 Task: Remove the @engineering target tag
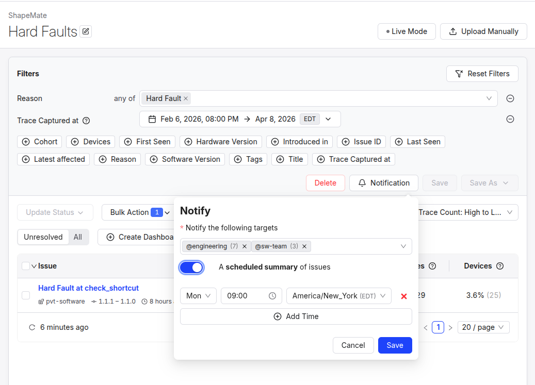point(244,246)
